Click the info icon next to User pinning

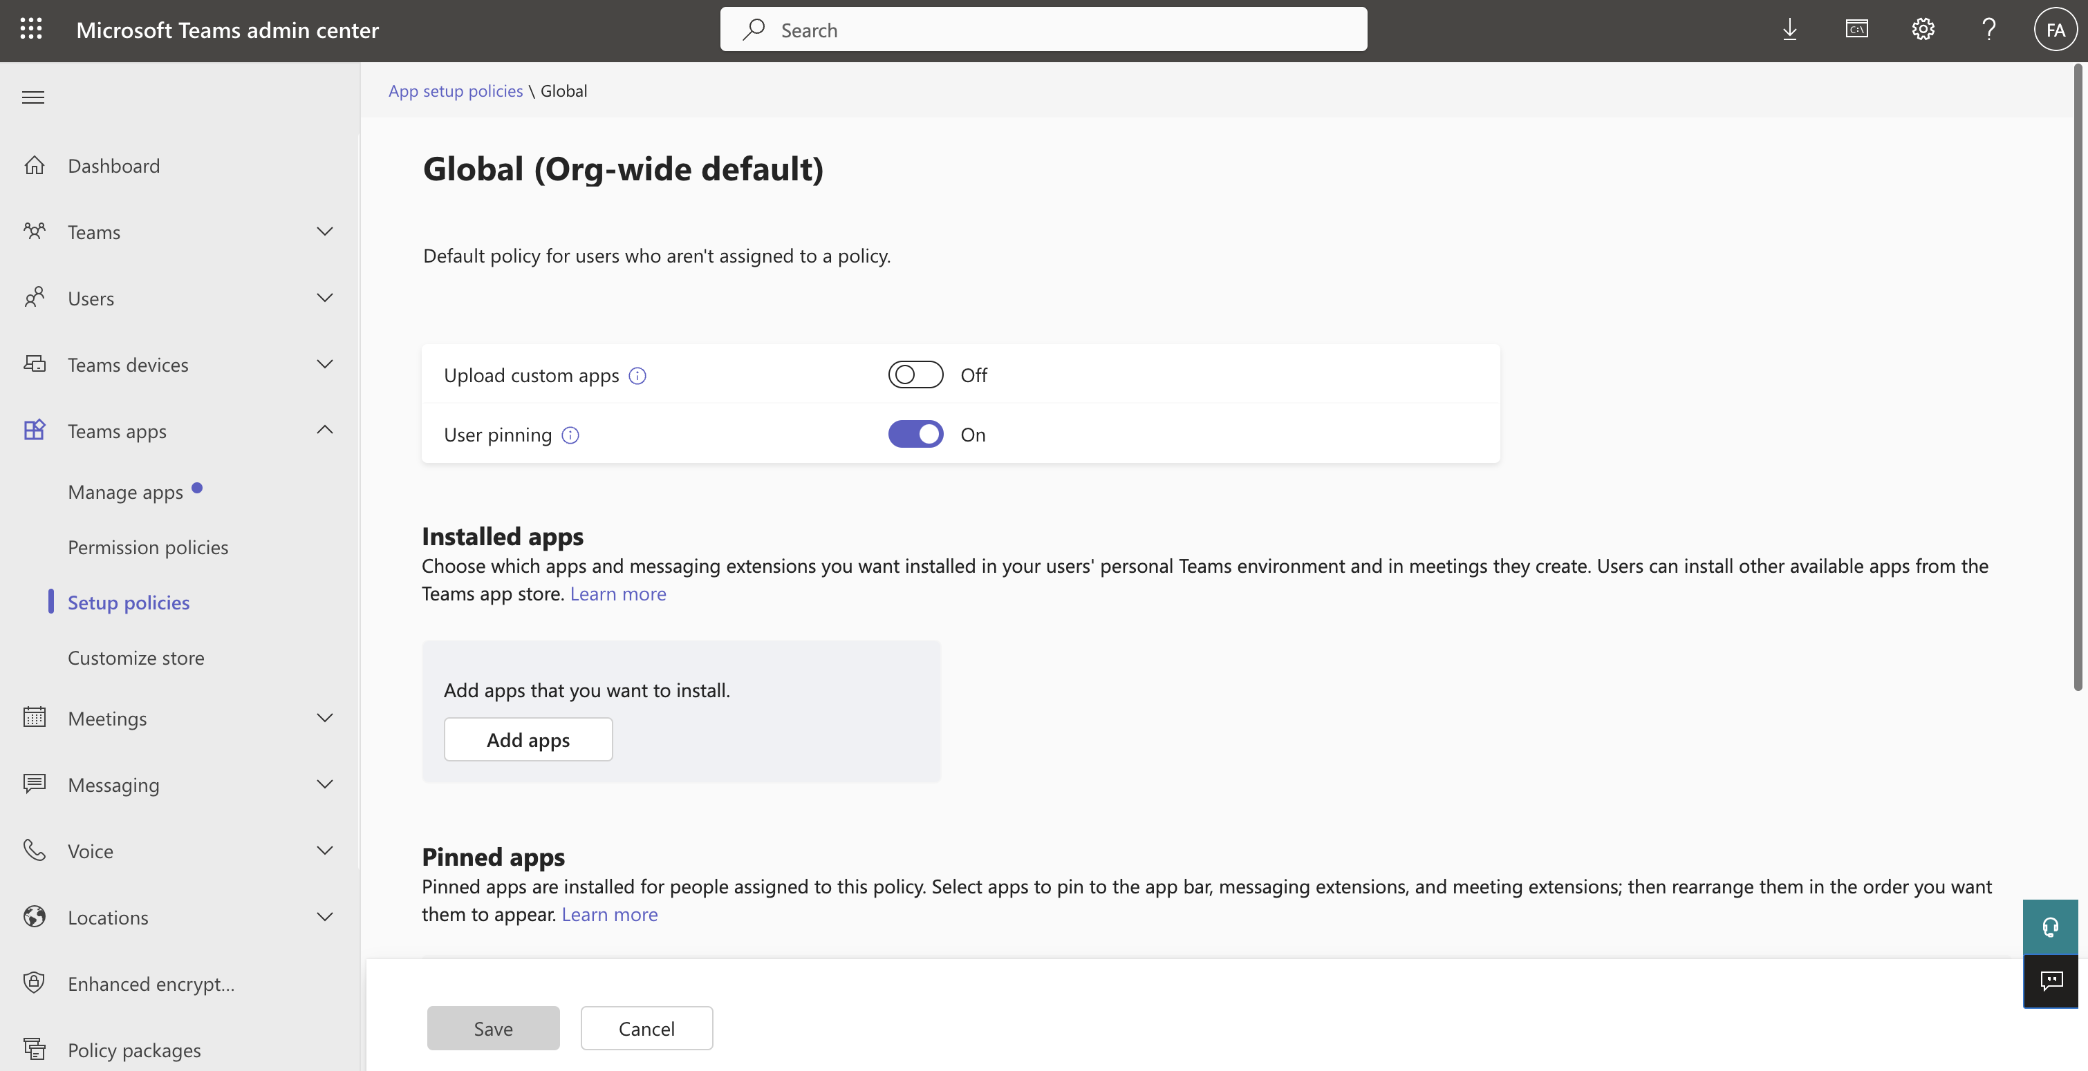point(570,435)
